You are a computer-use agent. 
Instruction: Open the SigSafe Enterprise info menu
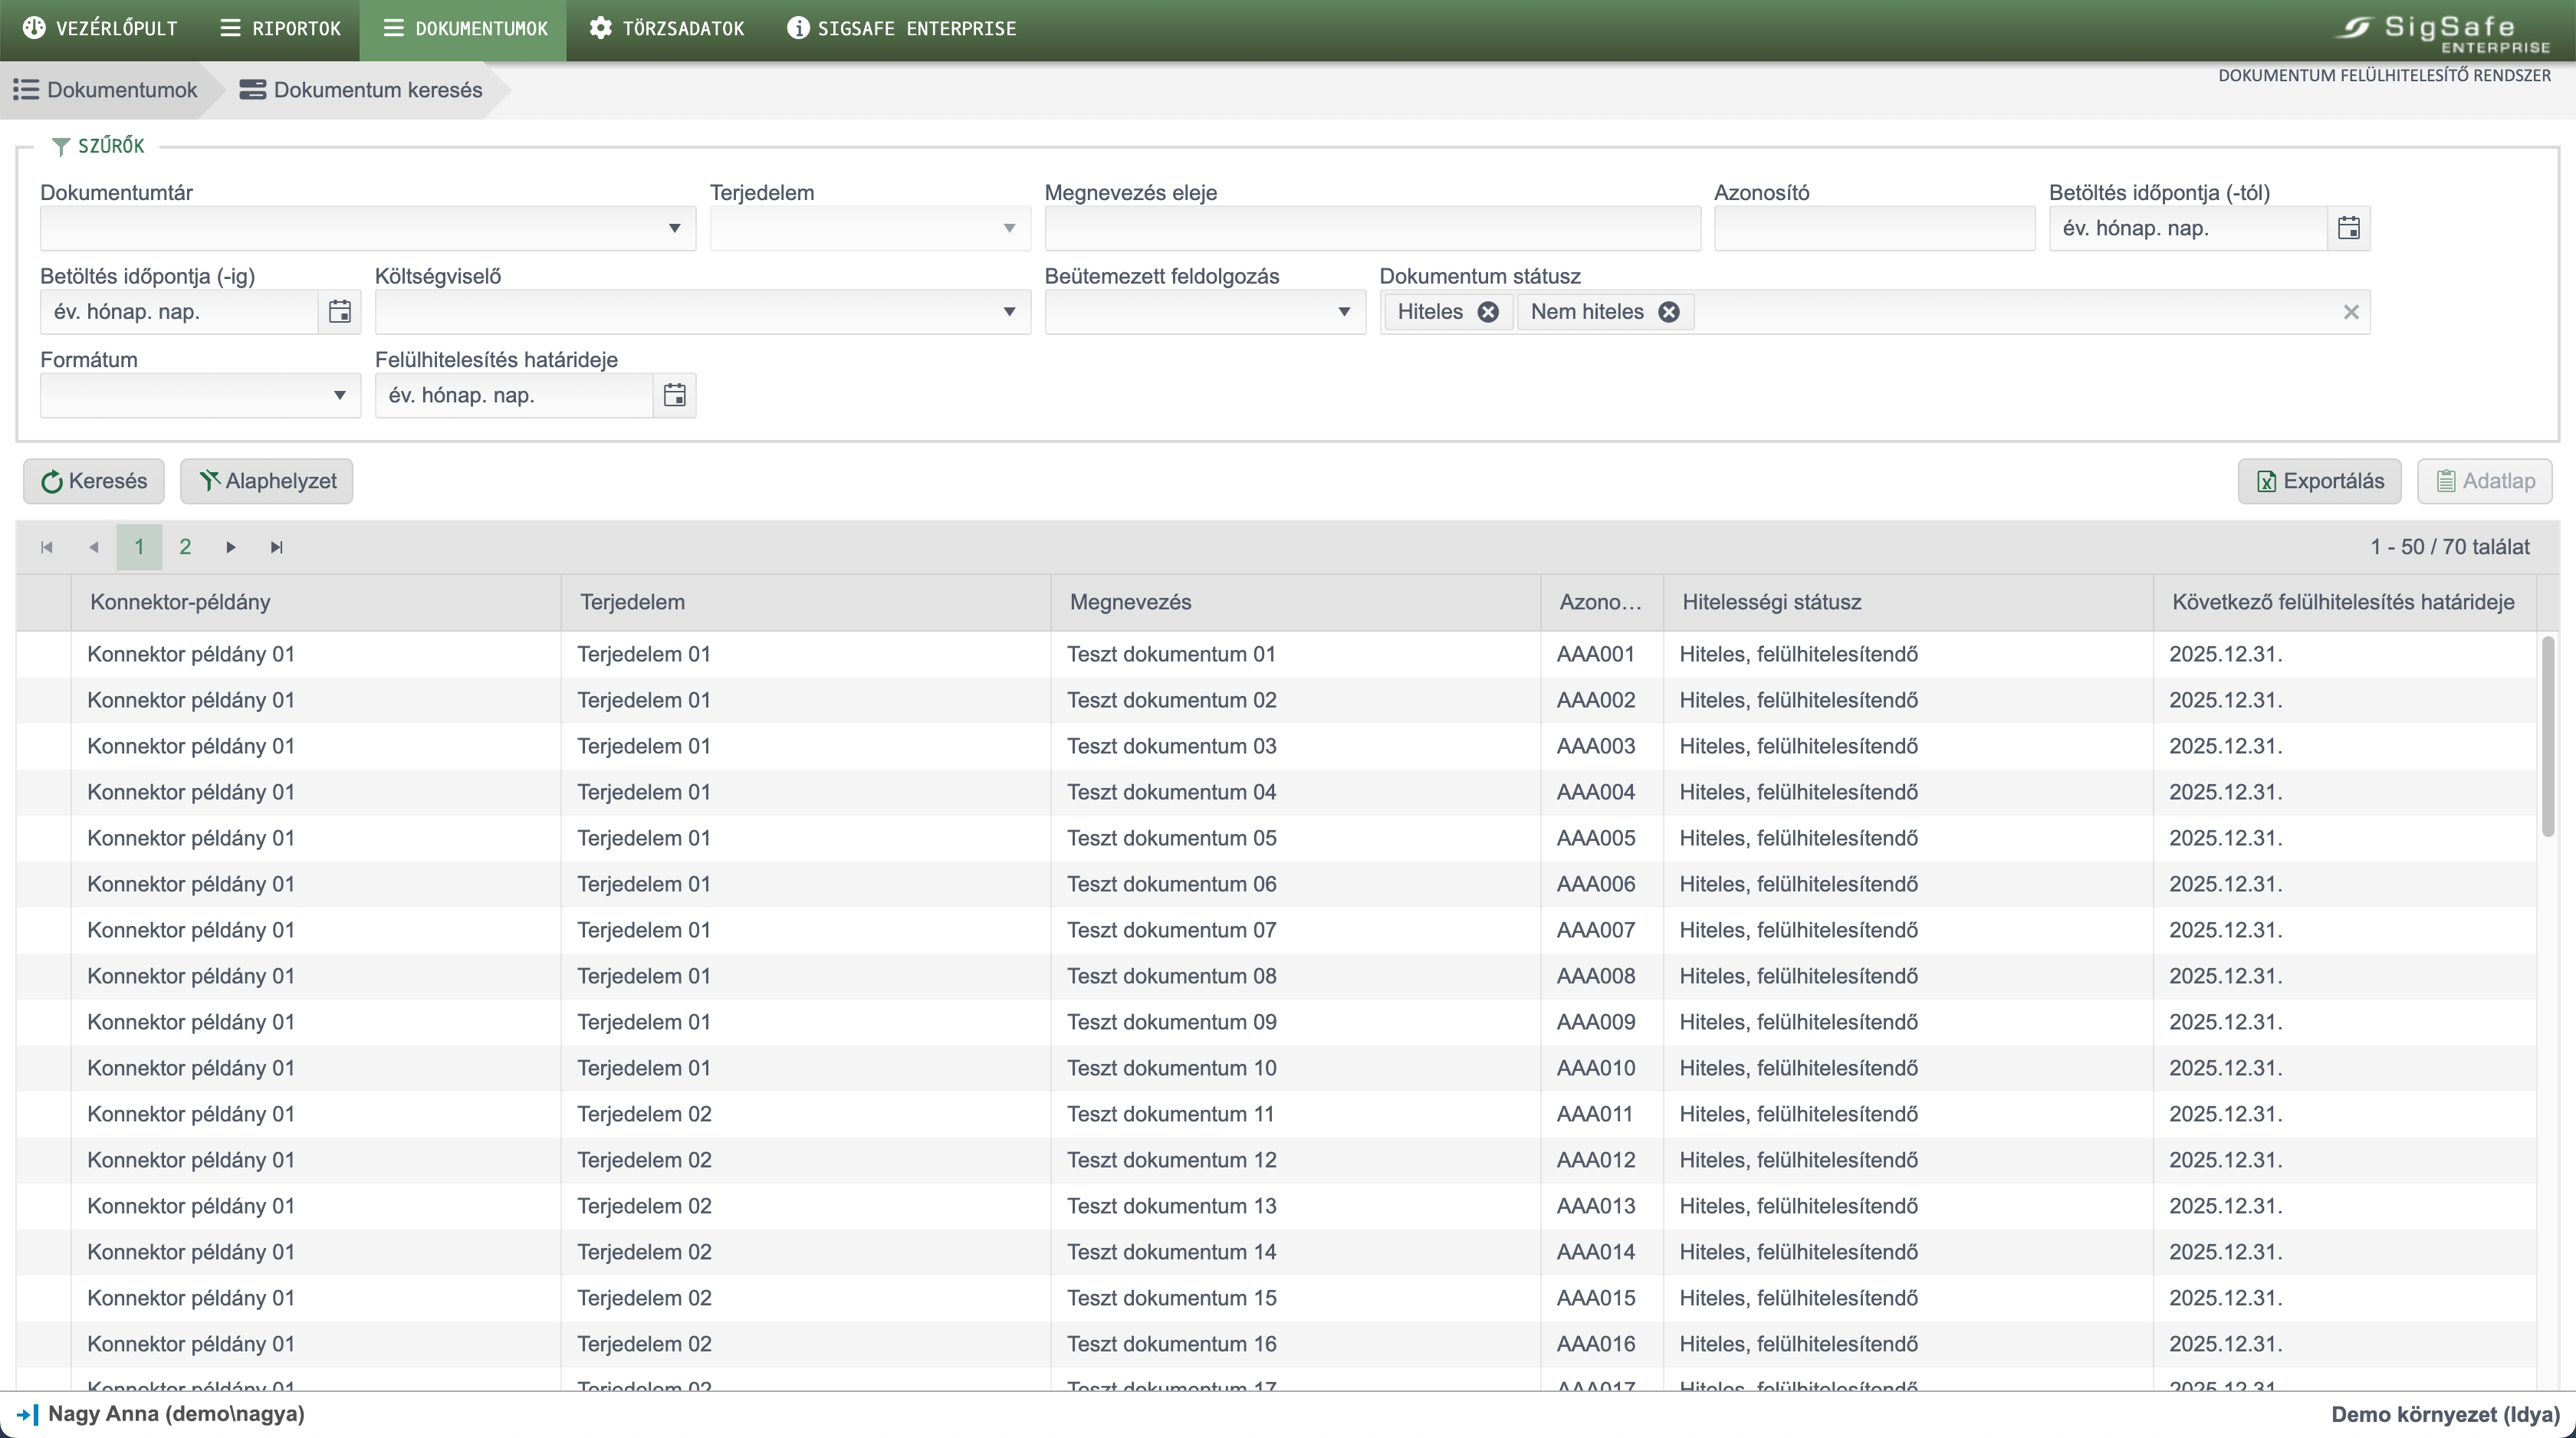902,28
